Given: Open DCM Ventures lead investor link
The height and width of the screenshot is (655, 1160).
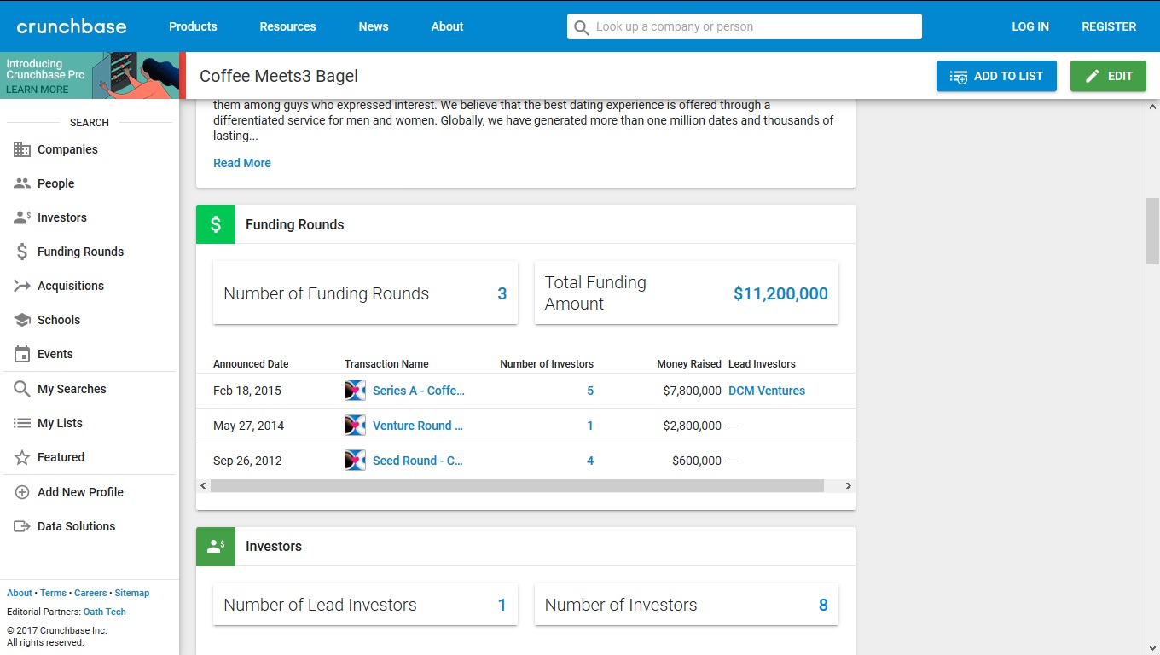Looking at the screenshot, I should pos(767,391).
